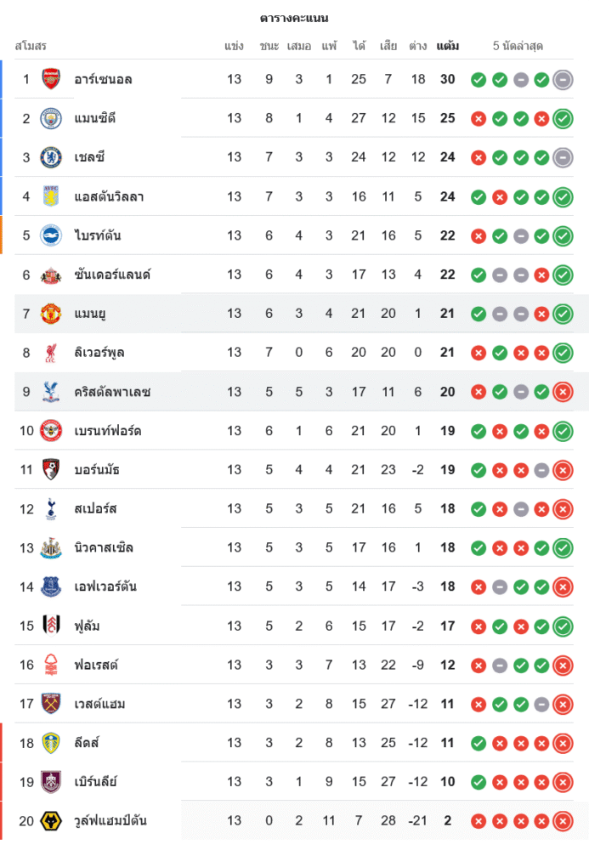Click the Manchester City crest icon

(x=51, y=118)
